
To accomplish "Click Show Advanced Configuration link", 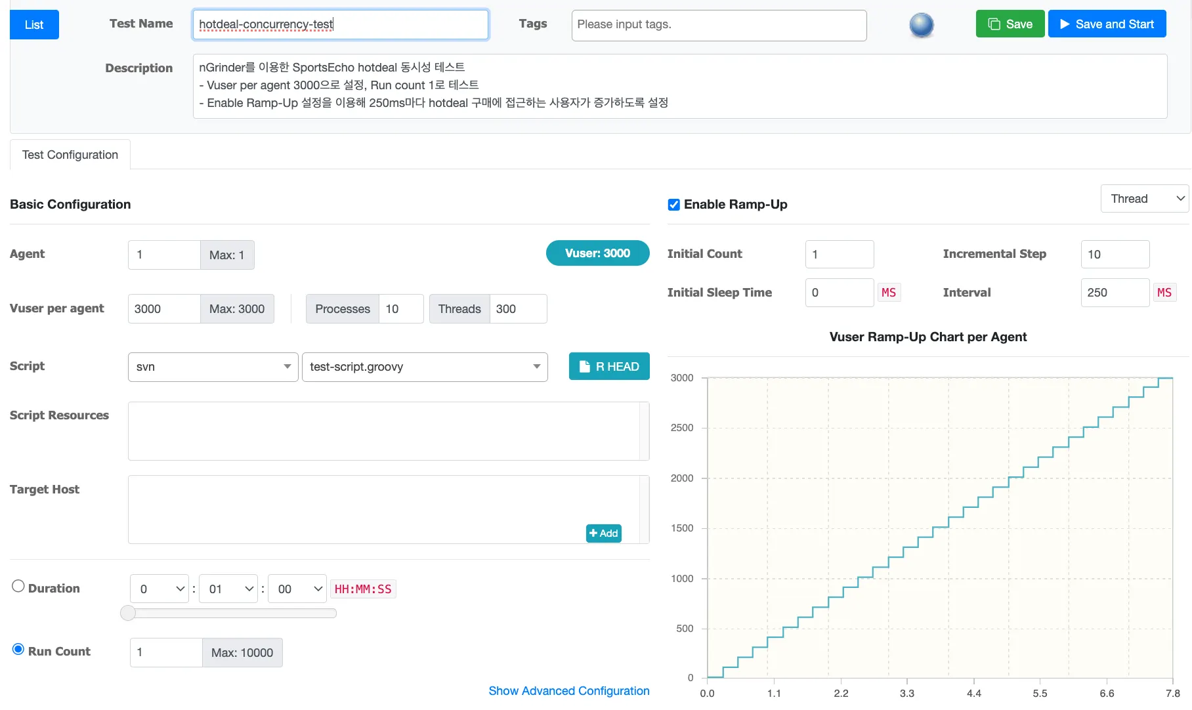I will pyautogui.click(x=568, y=691).
